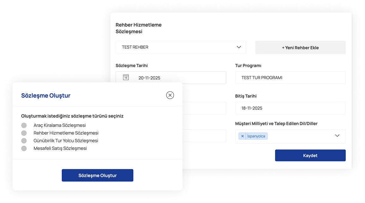Image resolution: width=365 pixels, height=203 pixels.
Task: Open the Talep Edilen Dil/Diller dropdown arrow
Action: [x=337, y=136]
